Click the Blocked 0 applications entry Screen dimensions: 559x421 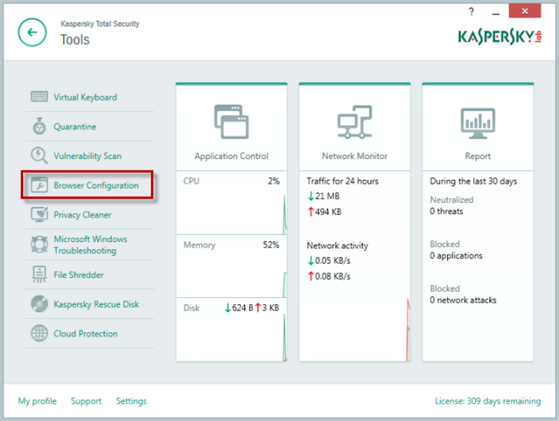[x=456, y=250]
